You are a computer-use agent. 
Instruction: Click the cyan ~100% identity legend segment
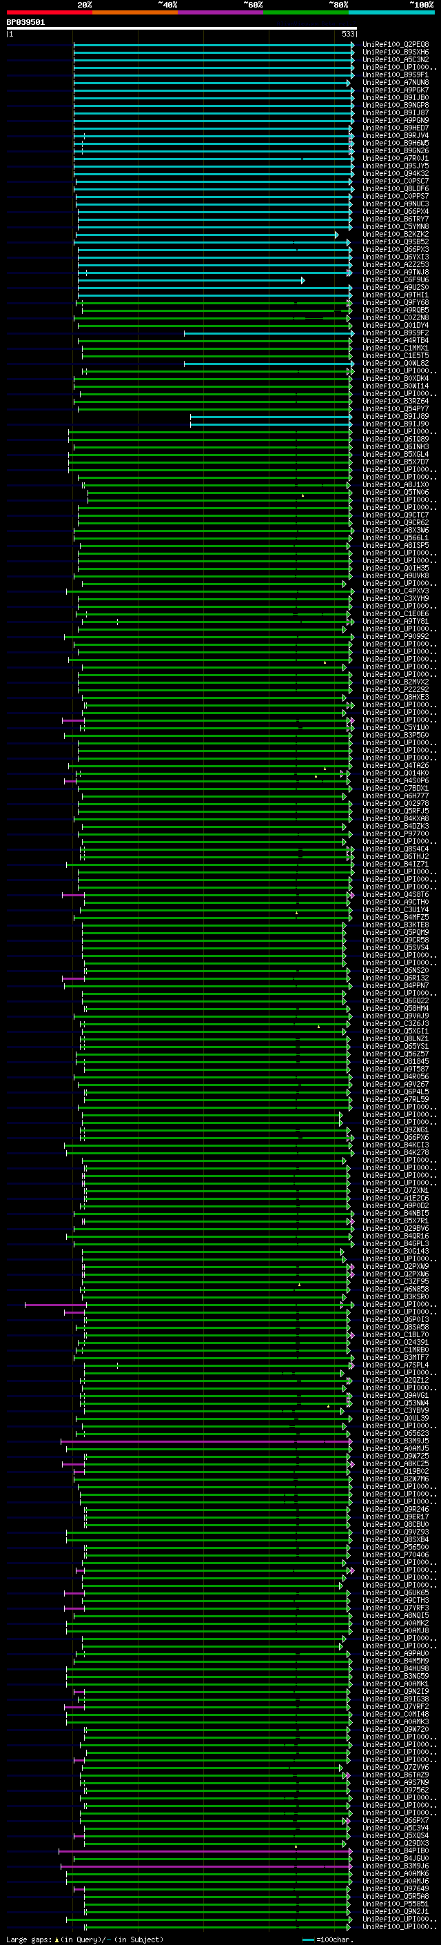click(x=391, y=12)
